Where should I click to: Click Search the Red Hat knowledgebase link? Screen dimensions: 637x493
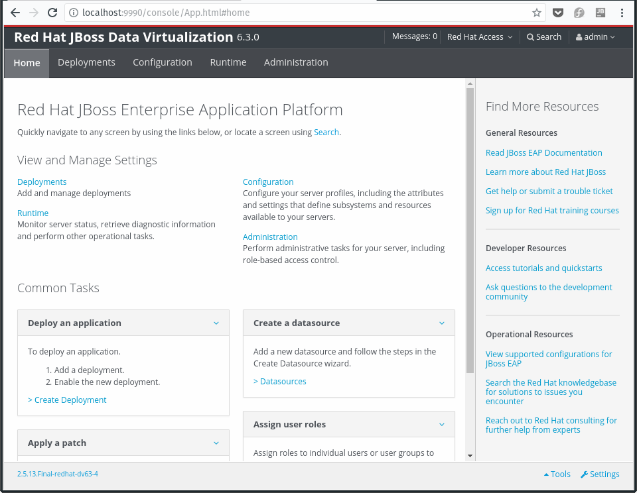click(x=551, y=392)
